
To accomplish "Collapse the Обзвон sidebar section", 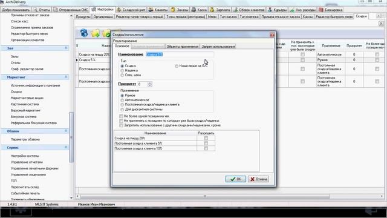I will 66,131.
